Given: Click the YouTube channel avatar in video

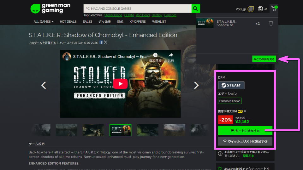Looking at the screenshot, I should [x=67, y=57].
